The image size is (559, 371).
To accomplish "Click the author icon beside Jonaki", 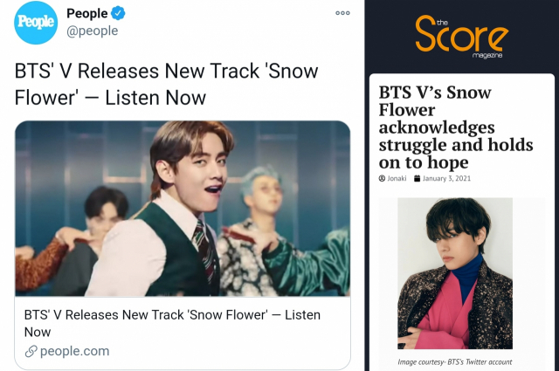I will (x=382, y=178).
